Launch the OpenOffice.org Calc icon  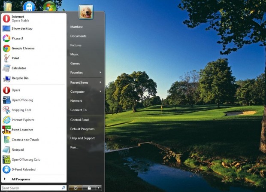tap(6, 159)
